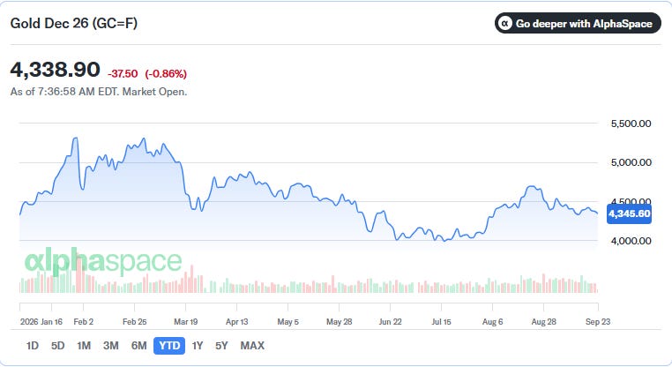The height and width of the screenshot is (367, 672).
Task: Click the Jun 22 date axis marker
Action: 390,321
